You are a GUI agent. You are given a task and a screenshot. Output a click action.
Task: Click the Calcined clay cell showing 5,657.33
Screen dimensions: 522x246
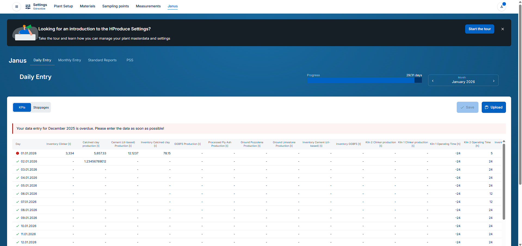100,153
